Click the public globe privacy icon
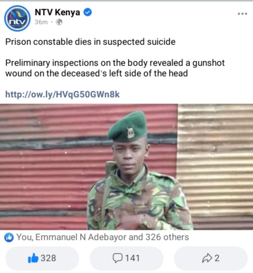 (59, 22)
